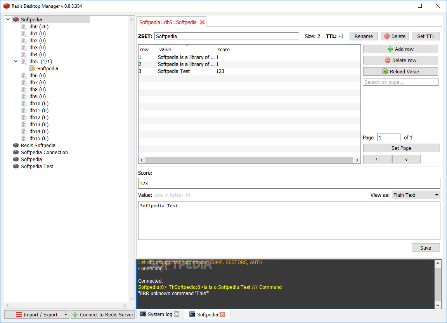
Task: Click Connect to Redis Server button
Action: [x=103, y=314]
